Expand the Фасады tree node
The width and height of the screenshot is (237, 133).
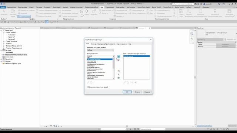tap(4, 46)
